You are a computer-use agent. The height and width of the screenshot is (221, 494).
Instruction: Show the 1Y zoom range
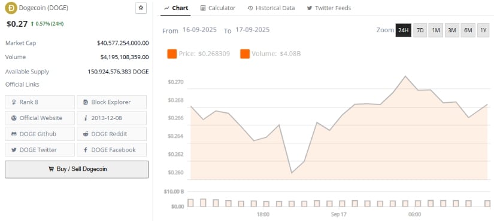pos(483,30)
